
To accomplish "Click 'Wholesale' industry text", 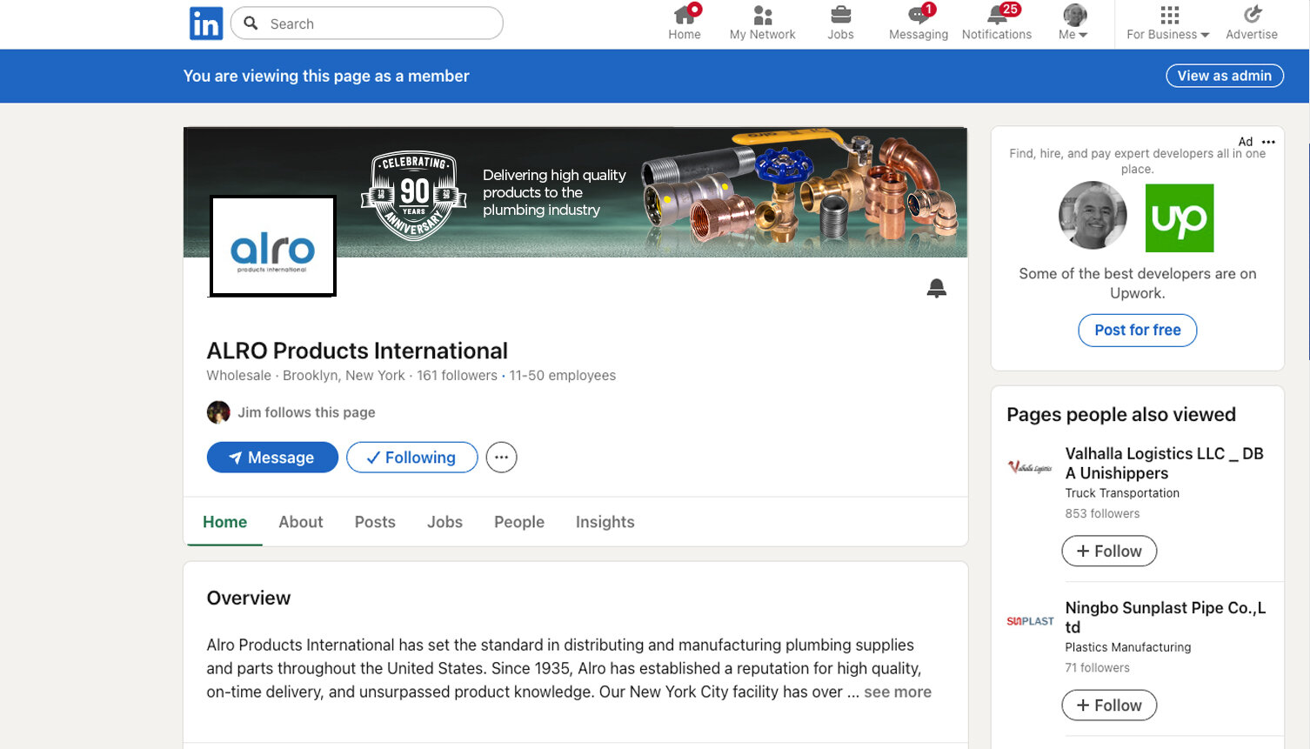I will (x=239, y=376).
